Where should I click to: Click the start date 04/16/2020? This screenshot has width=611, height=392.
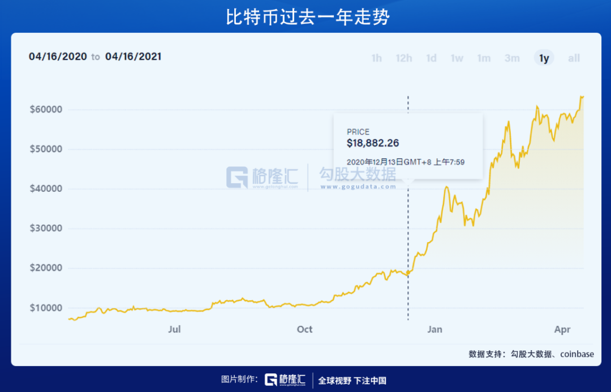58,57
